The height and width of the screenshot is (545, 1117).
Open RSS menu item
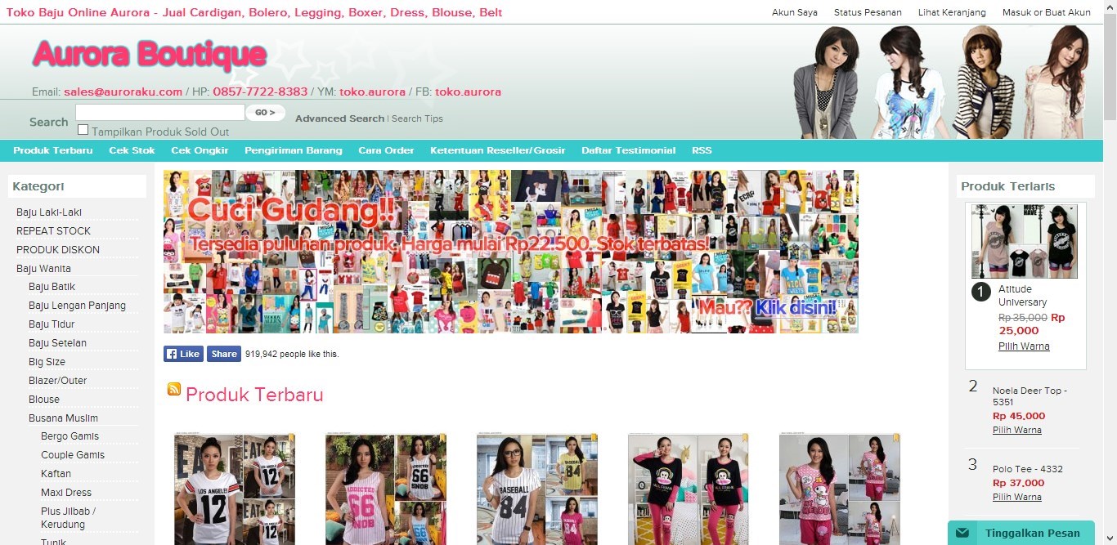pyautogui.click(x=702, y=150)
